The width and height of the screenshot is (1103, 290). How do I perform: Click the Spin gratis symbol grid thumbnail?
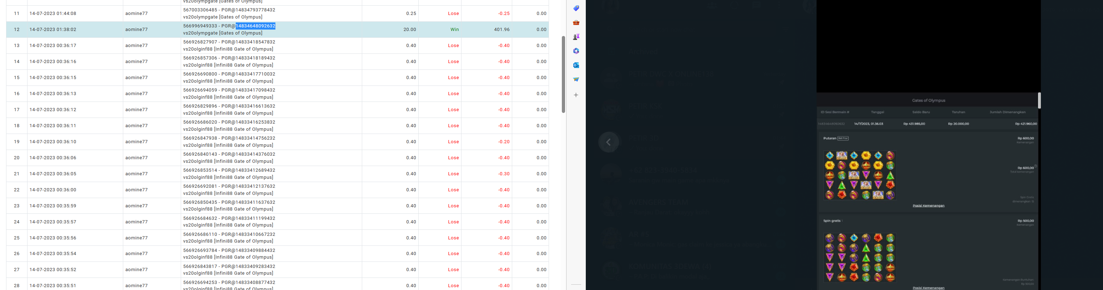click(860, 258)
